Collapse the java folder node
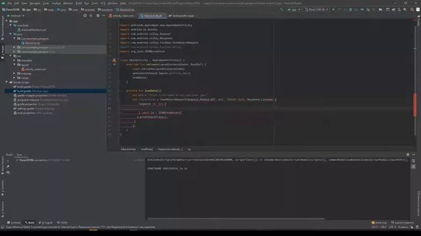Viewport: 421px width, 236px height. point(11,34)
